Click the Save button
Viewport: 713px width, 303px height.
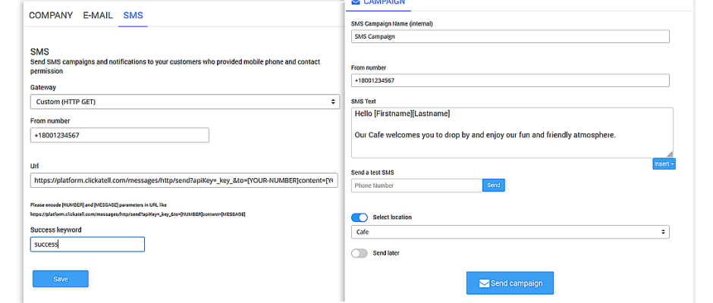point(61,279)
